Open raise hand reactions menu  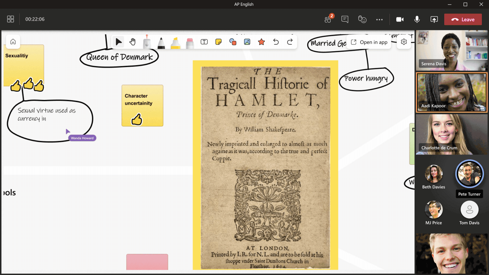[362, 19]
